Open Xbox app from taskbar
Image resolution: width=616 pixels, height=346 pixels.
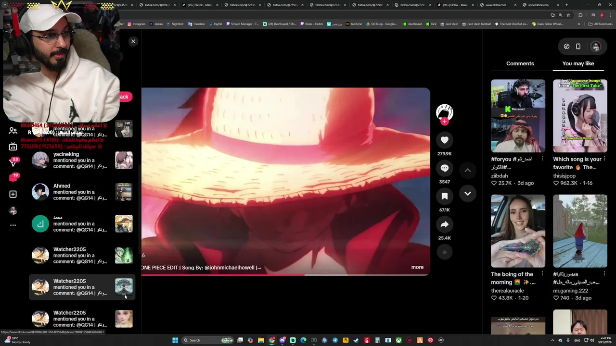click(398, 340)
